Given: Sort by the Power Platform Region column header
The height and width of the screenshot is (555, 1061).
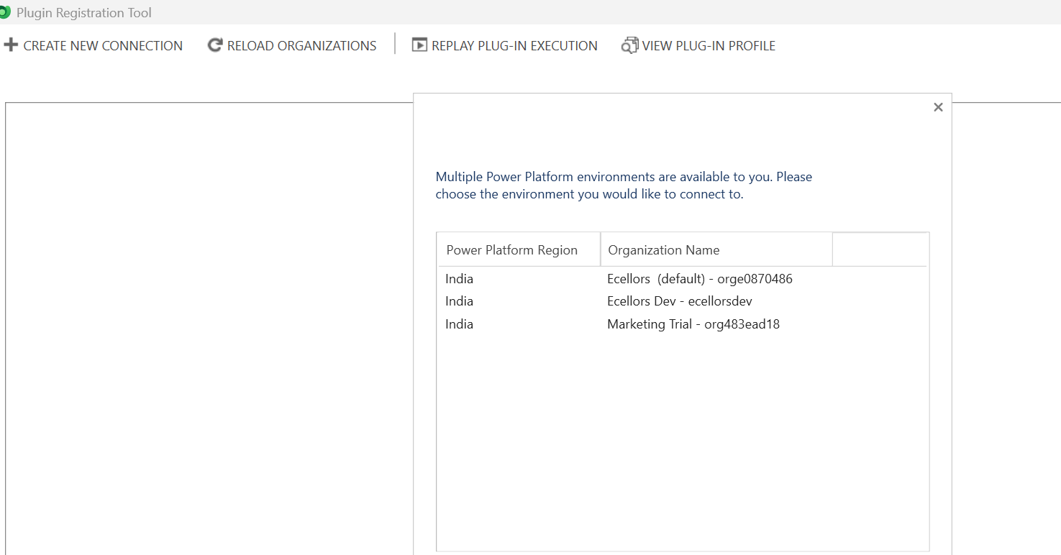Looking at the screenshot, I should pos(511,250).
